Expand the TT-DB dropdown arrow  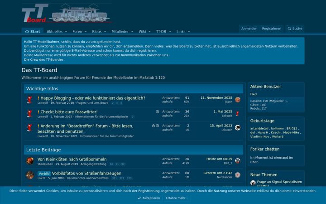[170, 31]
